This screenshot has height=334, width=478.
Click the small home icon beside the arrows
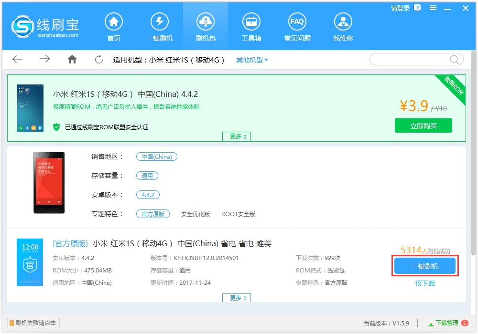coord(72,59)
